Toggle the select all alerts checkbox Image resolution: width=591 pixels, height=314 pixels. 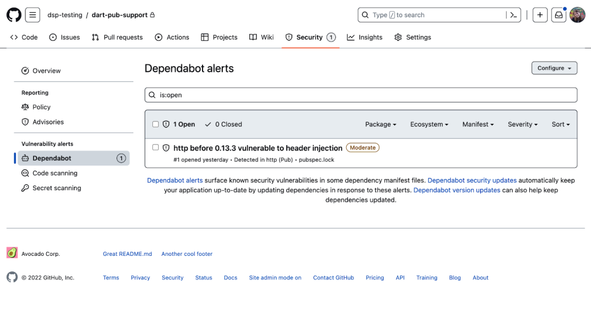(155, 124)
